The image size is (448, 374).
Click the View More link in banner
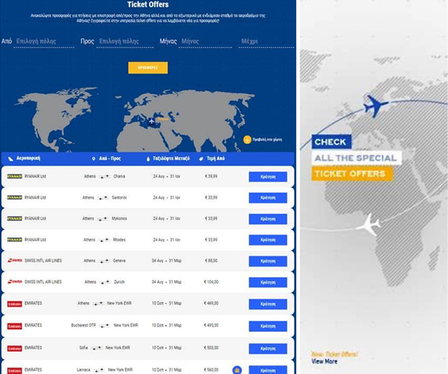(325, 362)
